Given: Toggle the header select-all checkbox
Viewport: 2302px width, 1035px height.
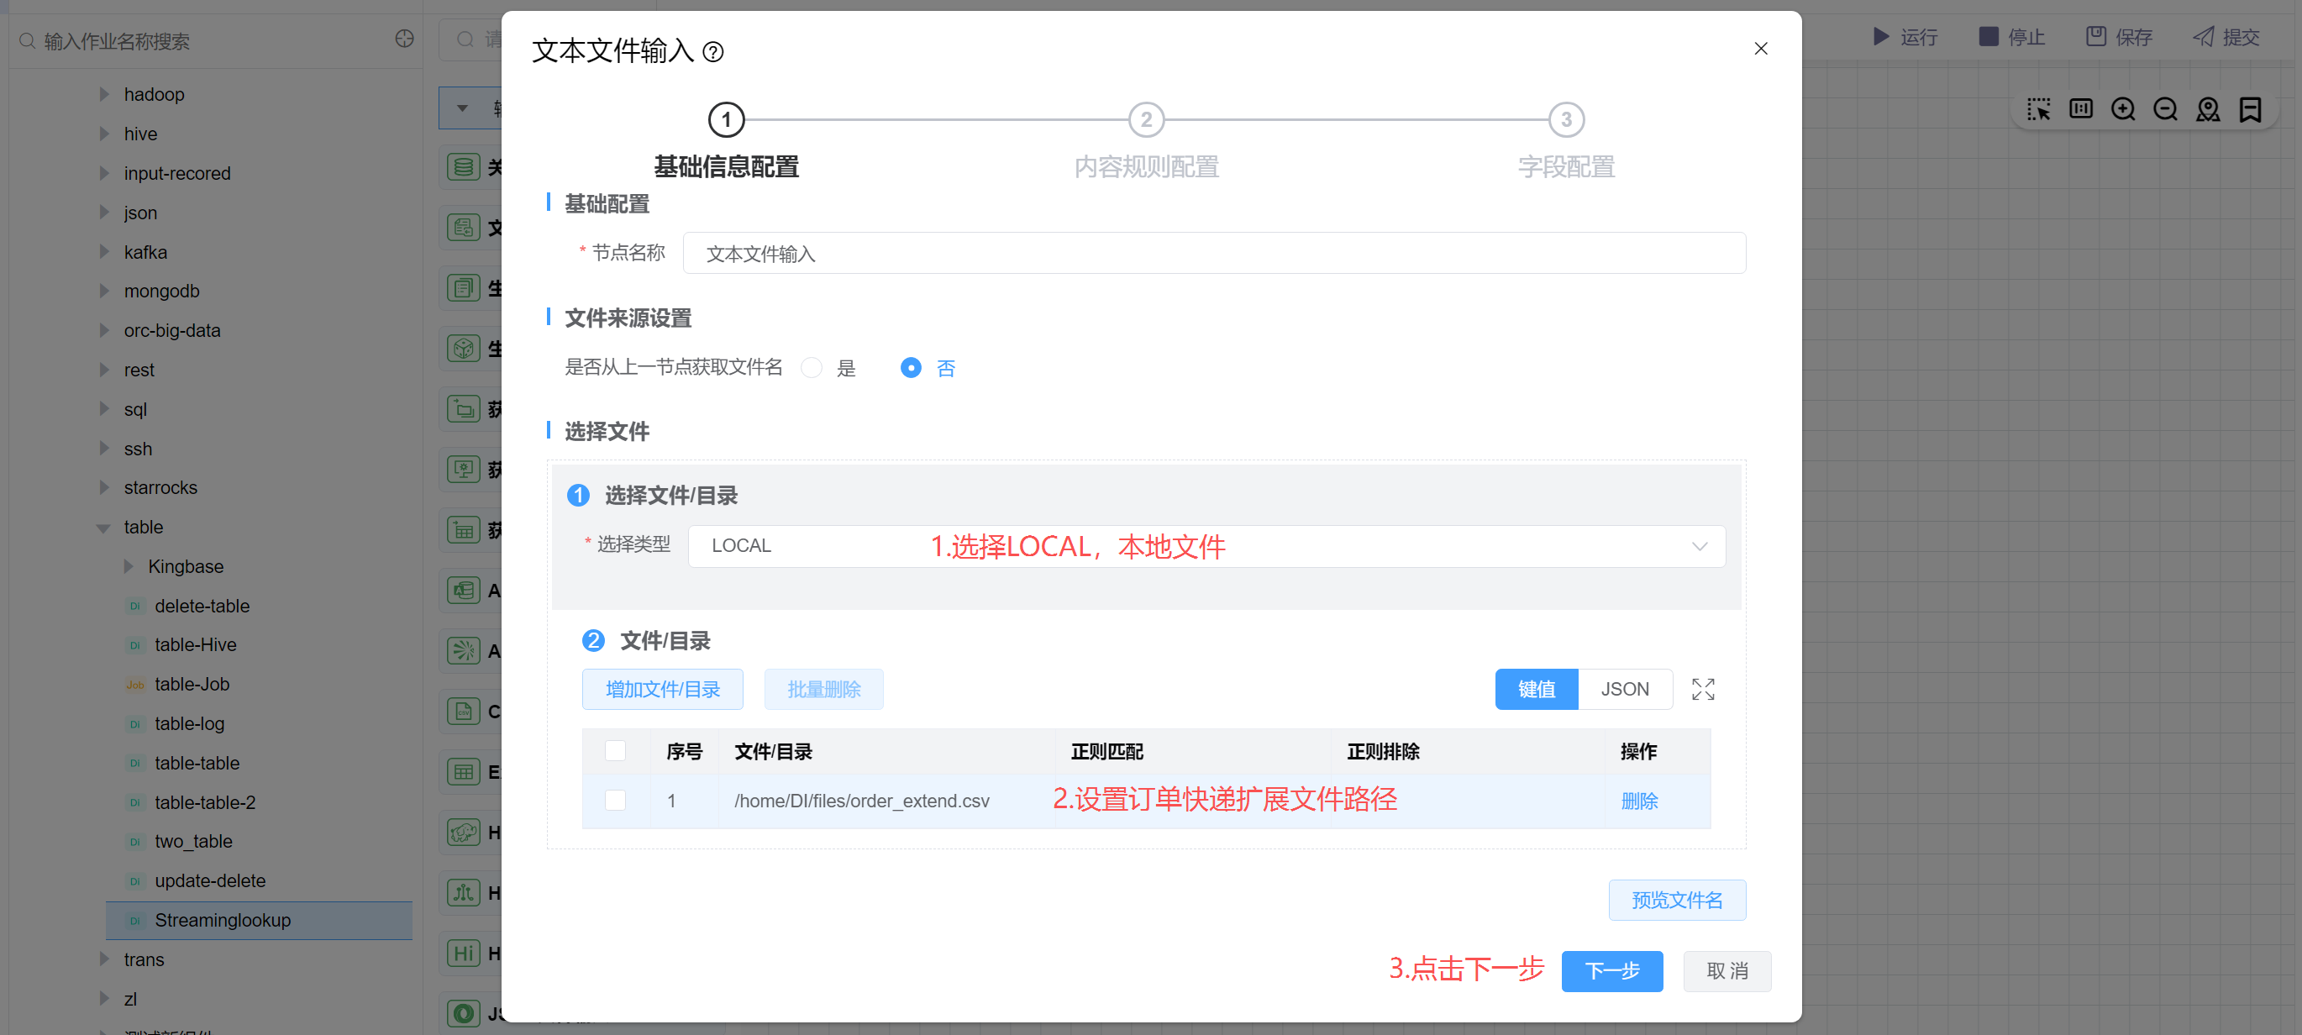Looking at the screenshot, I should (615, 751).
